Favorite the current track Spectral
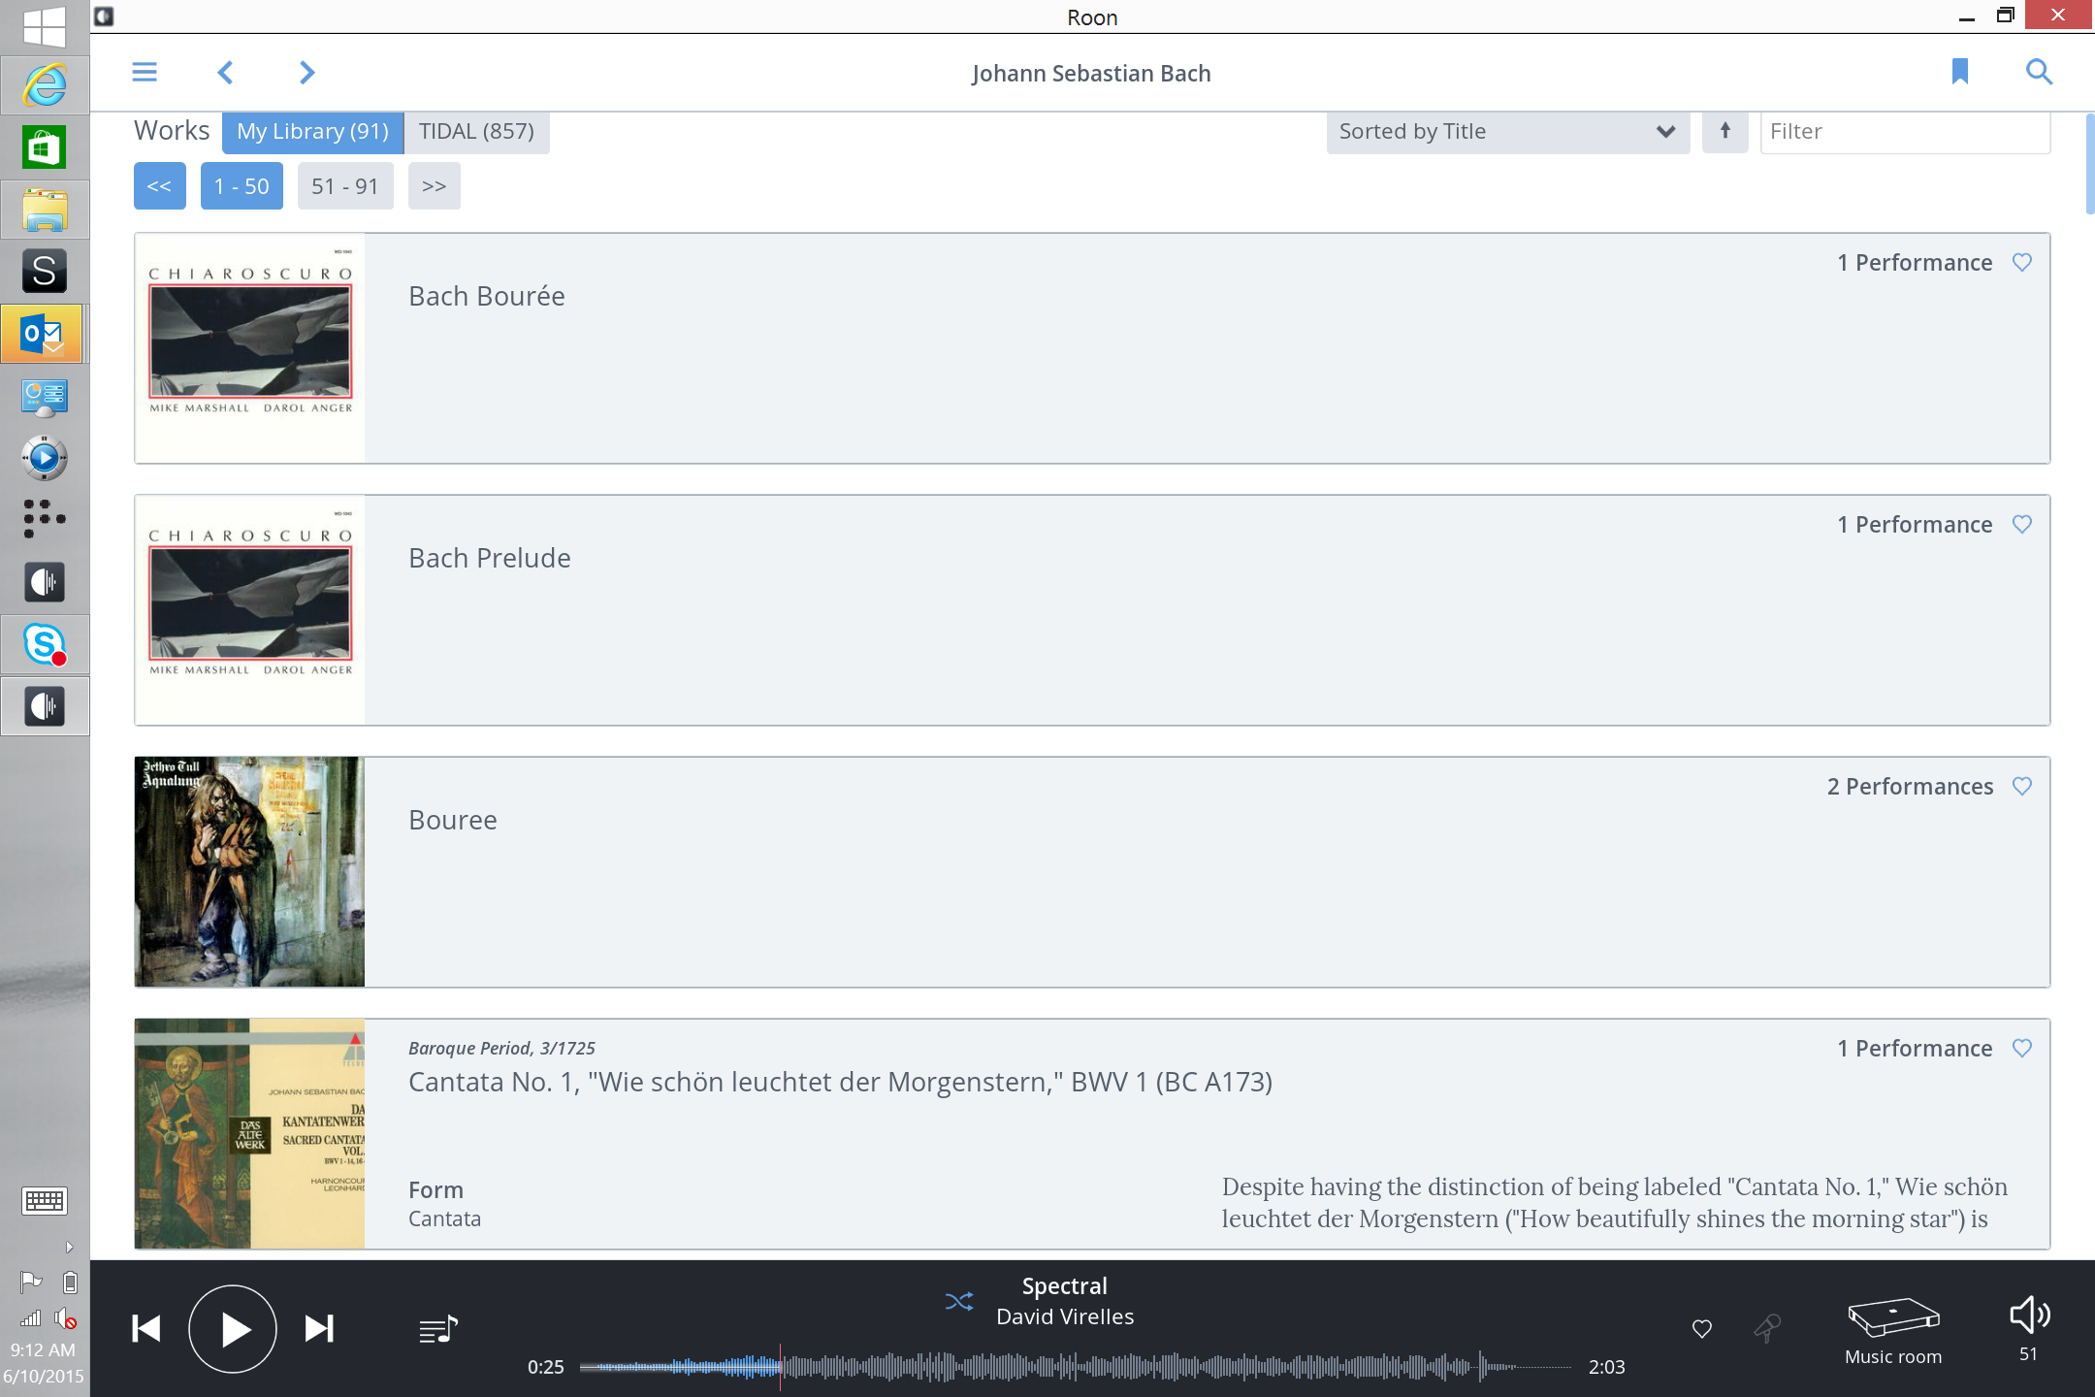The height and width of the screenshot is (1397, 2095). 1702,1329
